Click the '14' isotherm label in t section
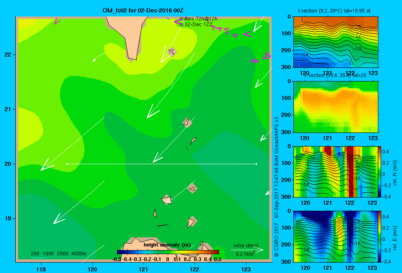Screen dimensions: 402x273 click(305, 55)
